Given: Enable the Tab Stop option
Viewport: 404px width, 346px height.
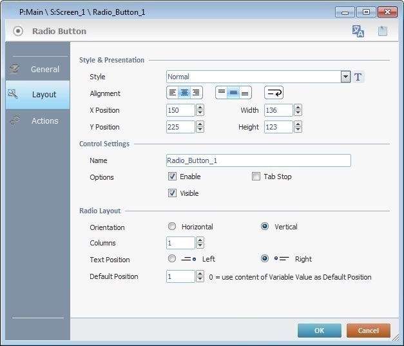Looking at the screenshot, I should point(256,177).
